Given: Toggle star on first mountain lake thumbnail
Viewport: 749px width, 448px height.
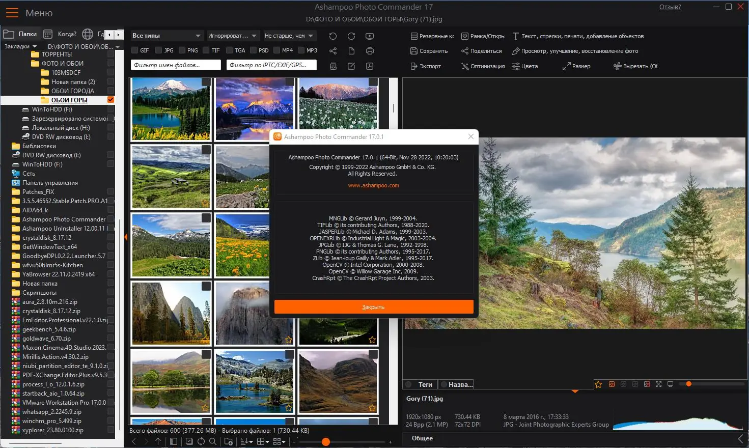Looking at the screenshot, I should click(x=205, y=135).
